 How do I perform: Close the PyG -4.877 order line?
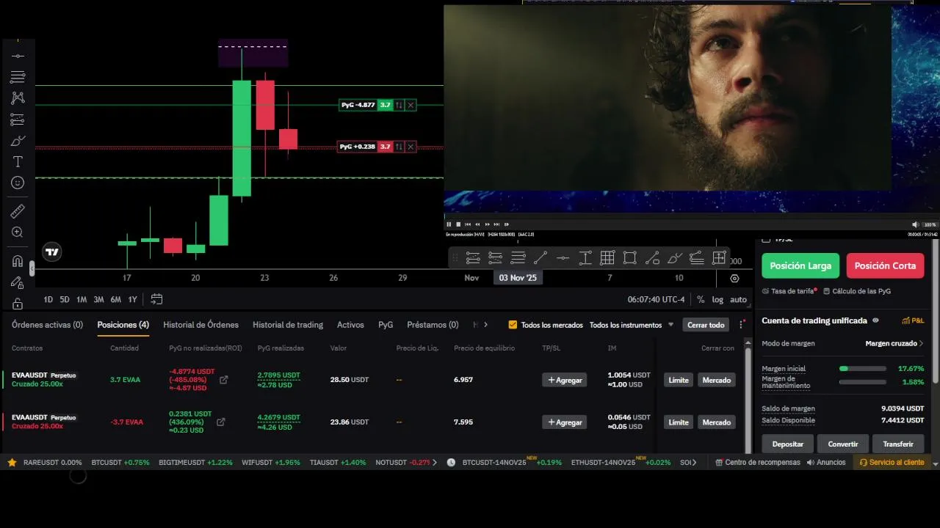[x=411, y=105]
